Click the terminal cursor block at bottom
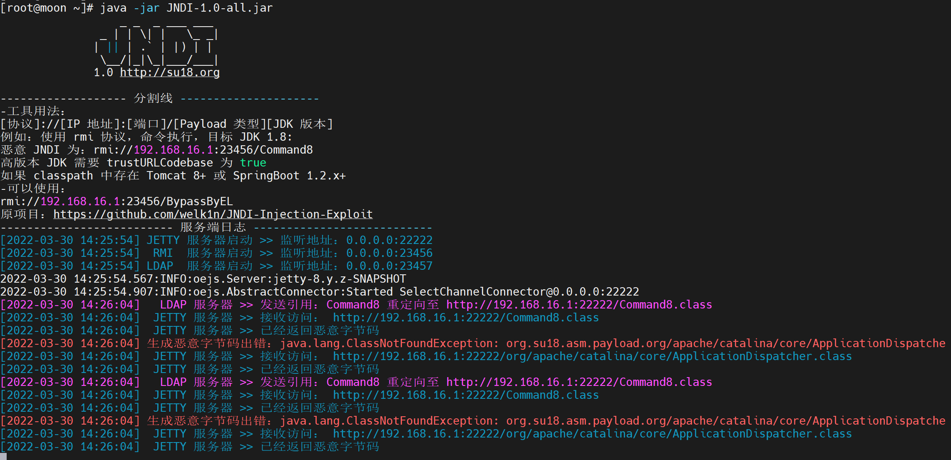The image size is (951, 460). point(3,457)
